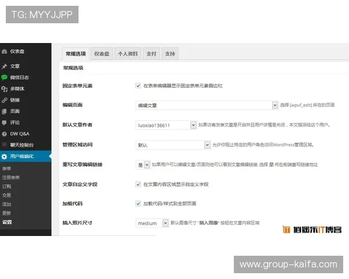Open the 表单 submenu link
Screen dimensions: 349x279
pyautogui.click(x=6, y=169)
